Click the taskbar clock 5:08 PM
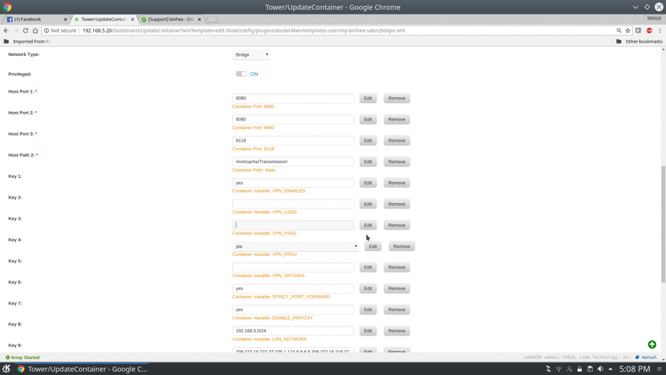 [x=635, y=368]
